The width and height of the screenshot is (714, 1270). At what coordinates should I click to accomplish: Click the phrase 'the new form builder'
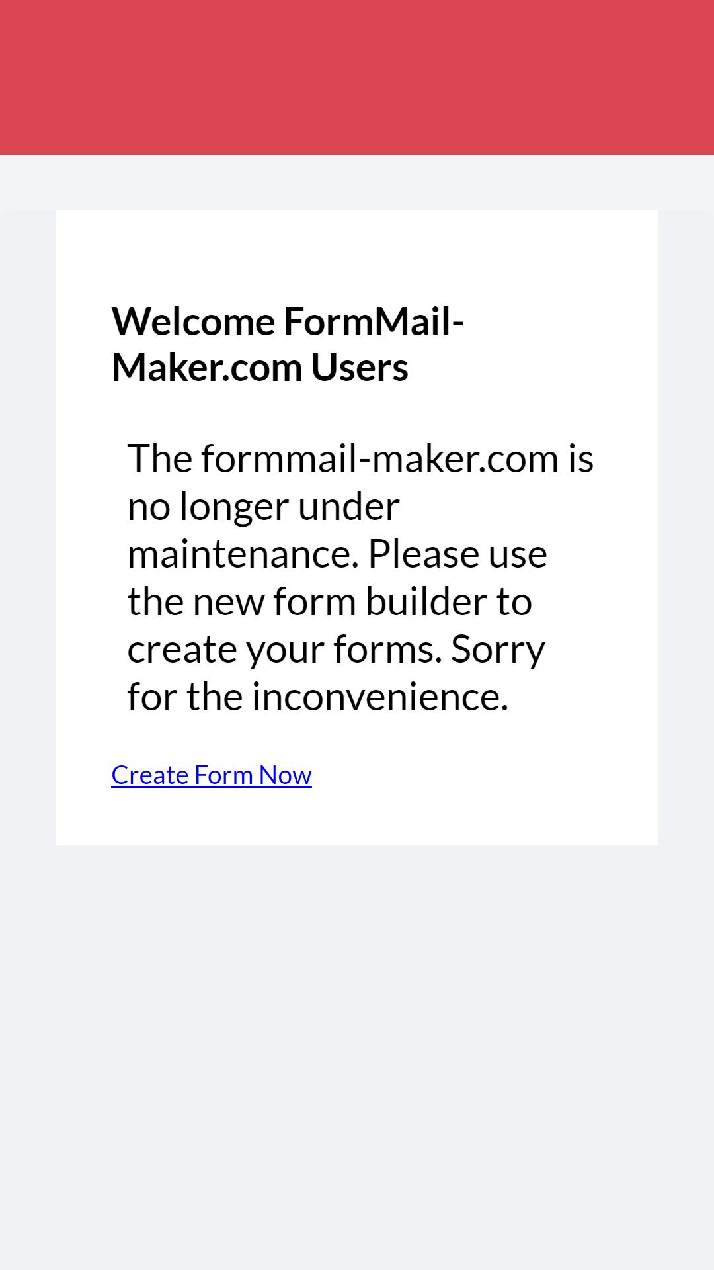click(313, 601)
